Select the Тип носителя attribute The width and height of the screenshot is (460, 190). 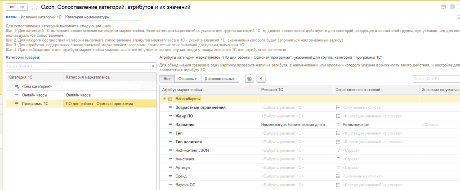tap(189, 142)
